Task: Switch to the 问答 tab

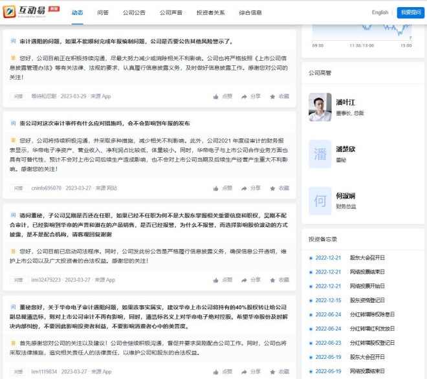Action: click(x=103, y=12)
